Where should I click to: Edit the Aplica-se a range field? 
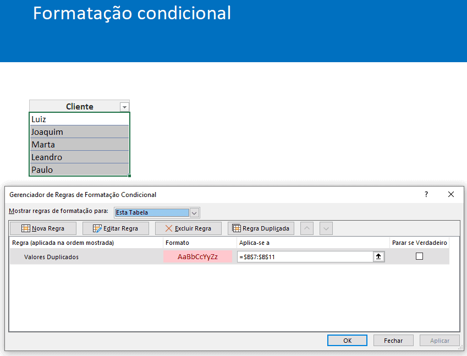pyautogui.click(x=306, y=257)
